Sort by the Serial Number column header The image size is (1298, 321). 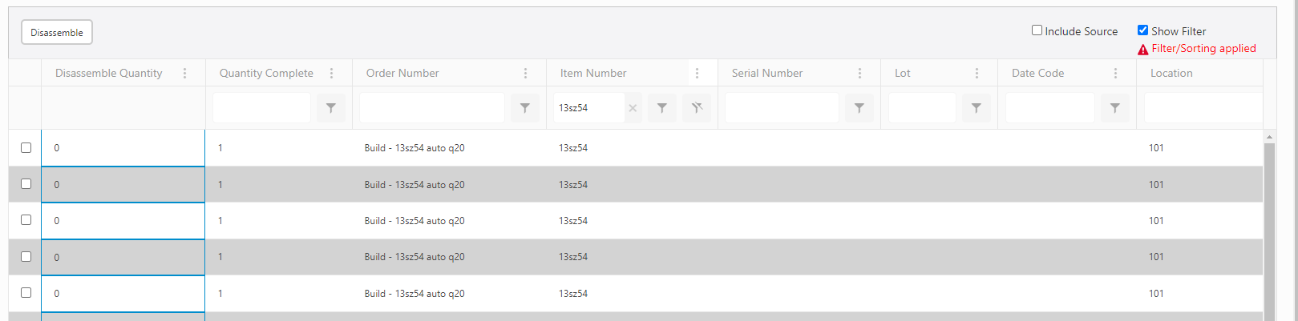(x=767, y=73)
